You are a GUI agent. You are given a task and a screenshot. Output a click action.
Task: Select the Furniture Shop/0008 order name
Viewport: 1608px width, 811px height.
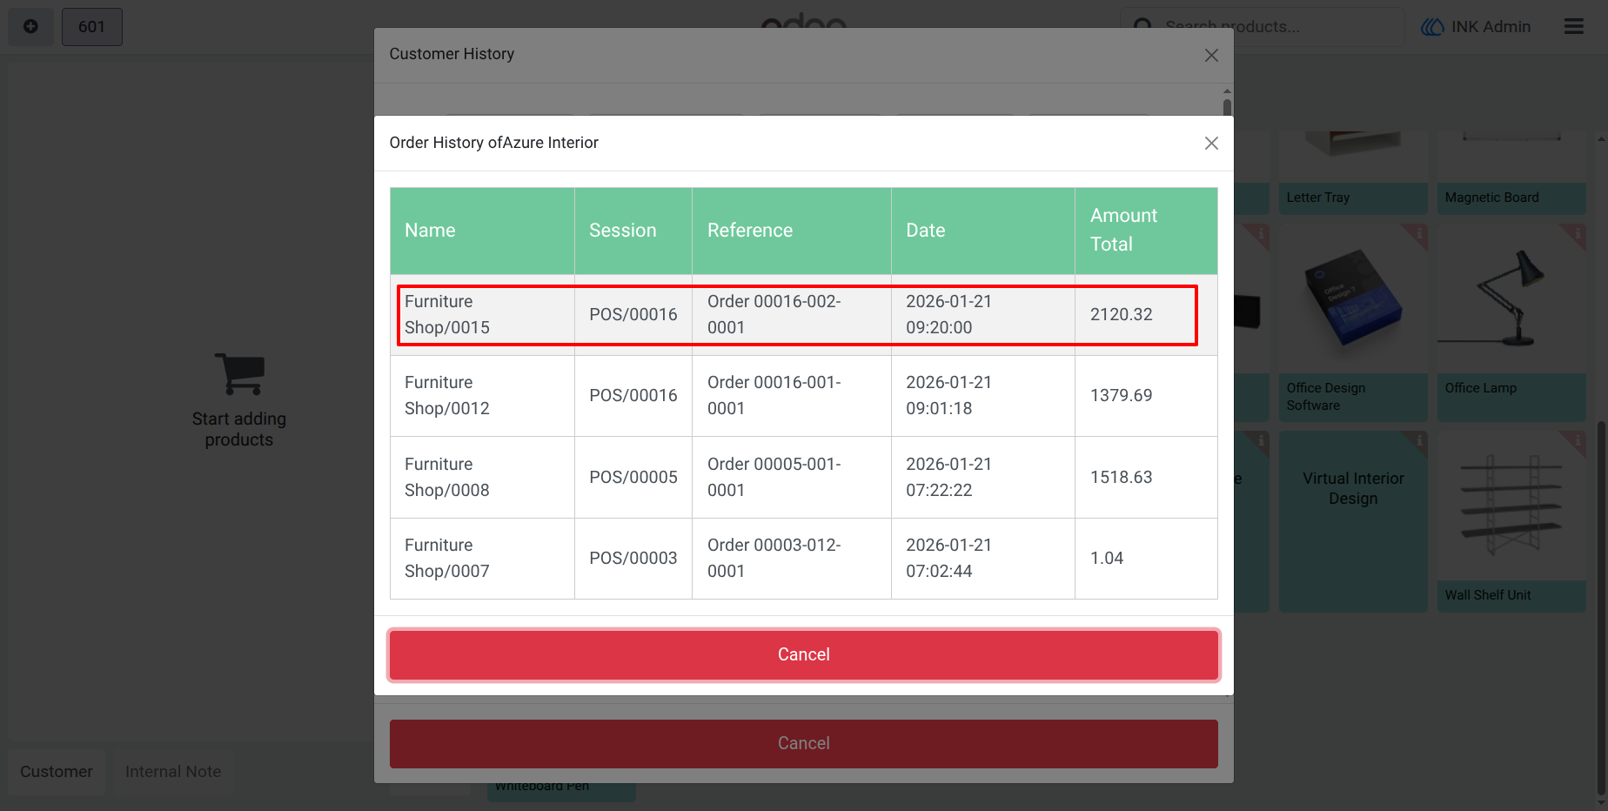447,477
